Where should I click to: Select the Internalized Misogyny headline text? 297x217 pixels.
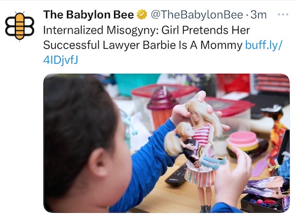146,30
